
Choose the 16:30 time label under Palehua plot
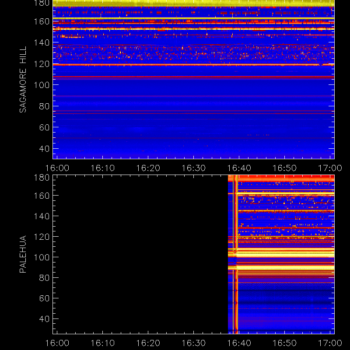point(193,343)
